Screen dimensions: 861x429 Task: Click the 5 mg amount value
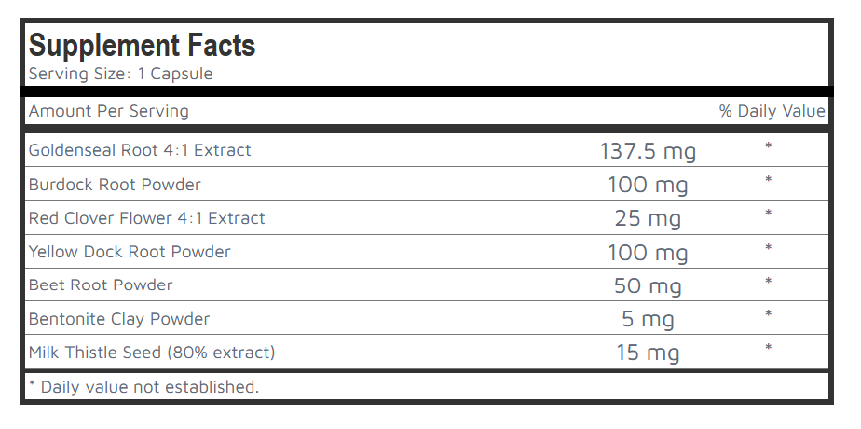[648, 320]
